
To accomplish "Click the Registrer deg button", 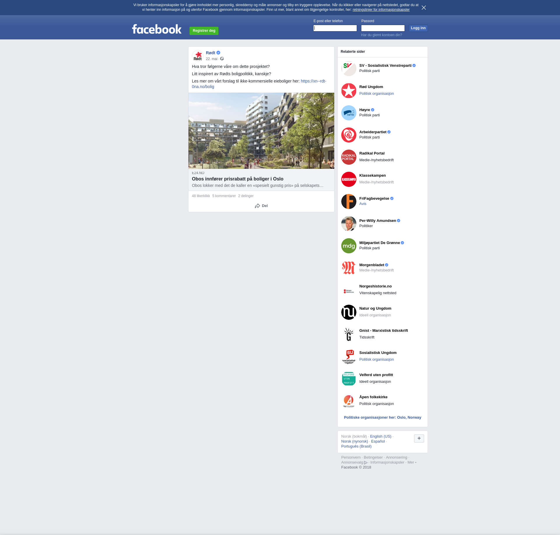I will click(x=204, y=31).
